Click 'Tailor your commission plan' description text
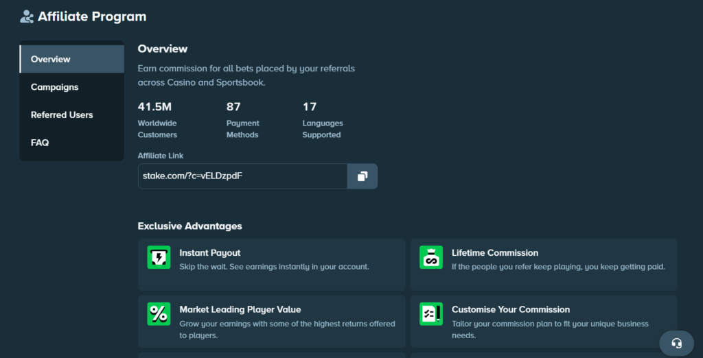This screenshot has height=358, width=703. 550,329
